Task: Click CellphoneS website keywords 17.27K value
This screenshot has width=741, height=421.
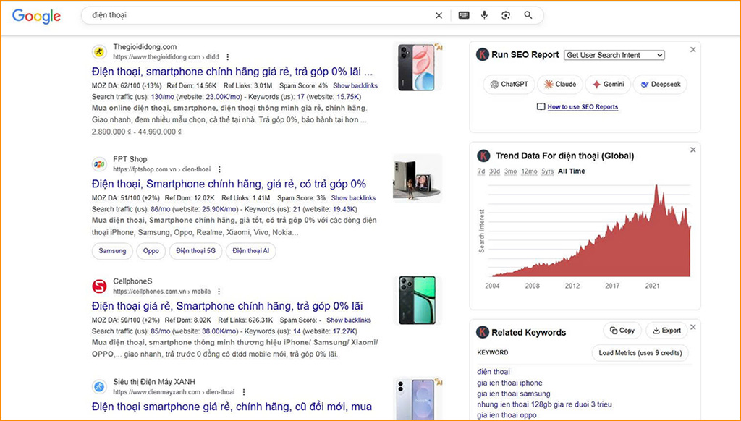Action: click(x=344, y=331)
